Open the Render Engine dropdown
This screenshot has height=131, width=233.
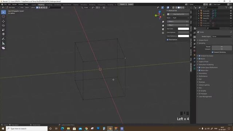pyautogui.click(x=222, y=36)
